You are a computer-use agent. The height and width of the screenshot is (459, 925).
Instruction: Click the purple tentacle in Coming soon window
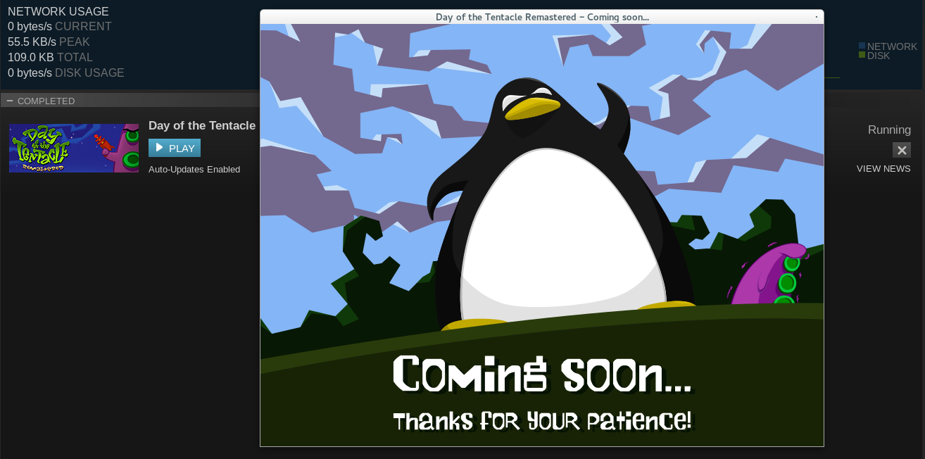click(769, 275)
